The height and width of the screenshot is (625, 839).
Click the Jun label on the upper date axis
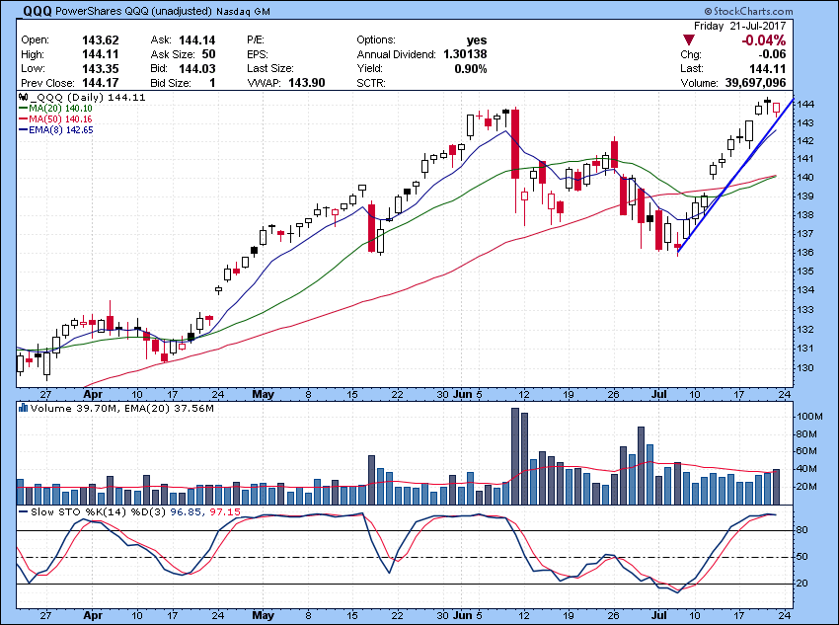pyautogui.click(x=462, y=394)
